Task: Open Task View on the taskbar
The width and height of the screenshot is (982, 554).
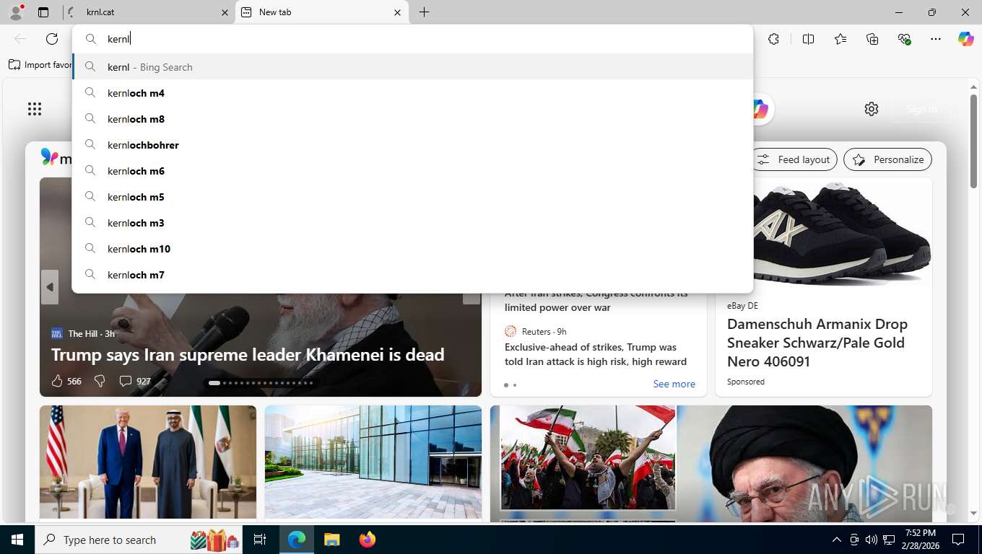Action: pos(260,540)
